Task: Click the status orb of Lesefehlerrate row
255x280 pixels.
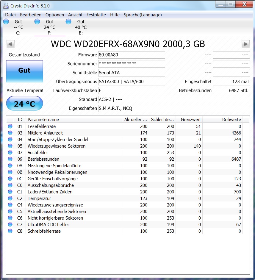Action: (10, 126)
